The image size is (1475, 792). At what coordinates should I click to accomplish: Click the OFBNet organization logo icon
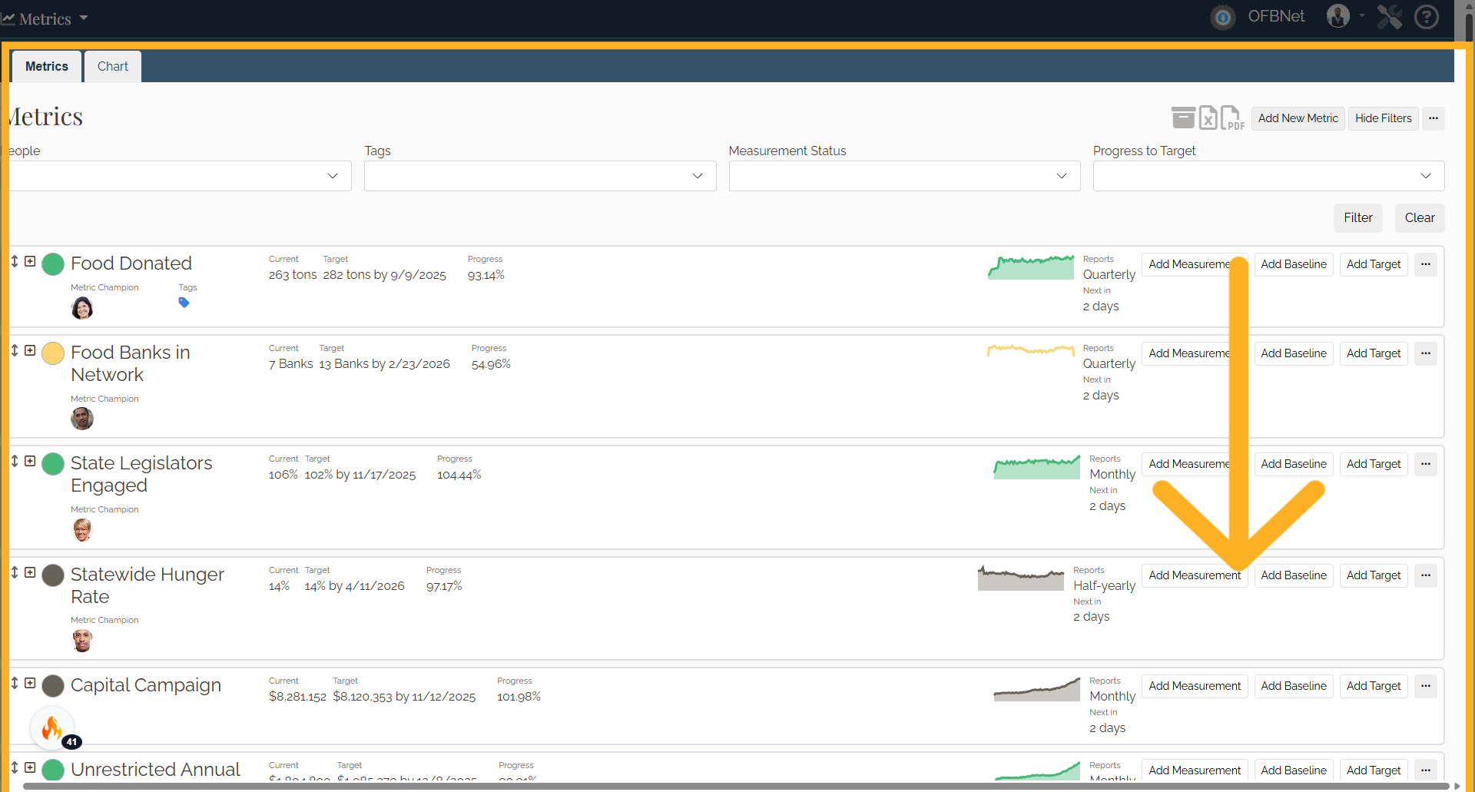click(x=1223, y=17)
